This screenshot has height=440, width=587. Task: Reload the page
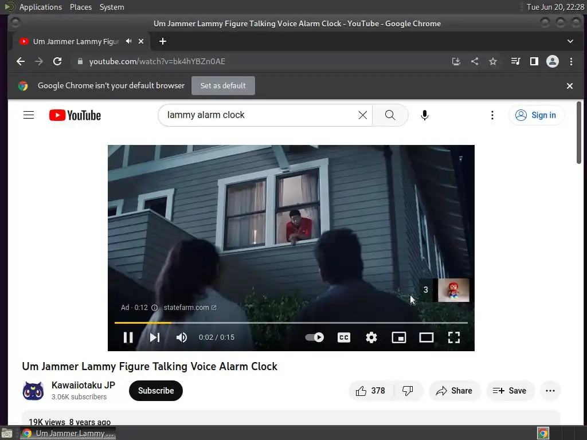point(57,61)
